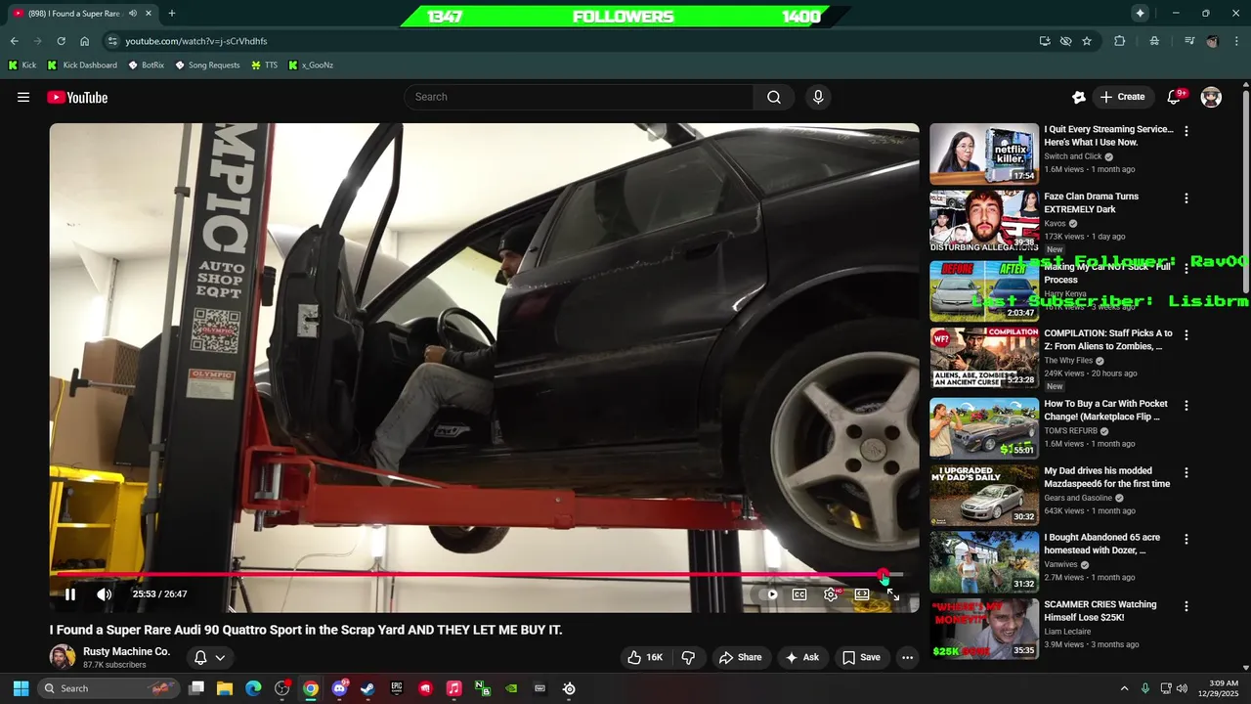This screenshot has width=1251, height=704.
Task: Open more actions ellipsis below video
Action: 907,657
